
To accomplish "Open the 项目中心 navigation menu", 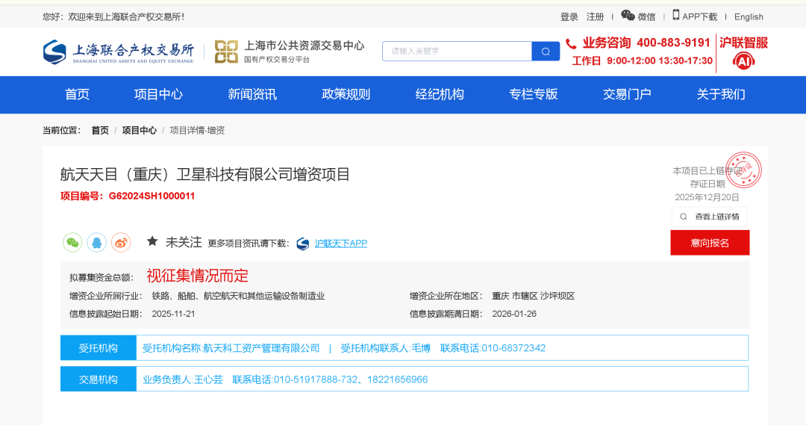I will (158, 95).
